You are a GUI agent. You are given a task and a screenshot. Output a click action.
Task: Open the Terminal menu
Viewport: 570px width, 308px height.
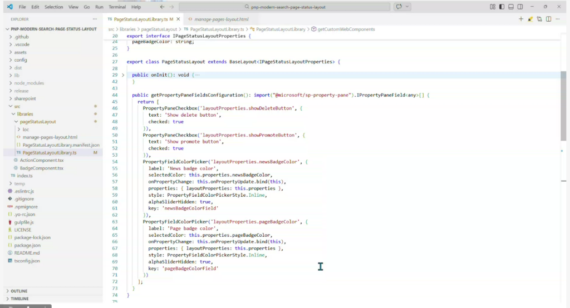click(x=117, y=7)
